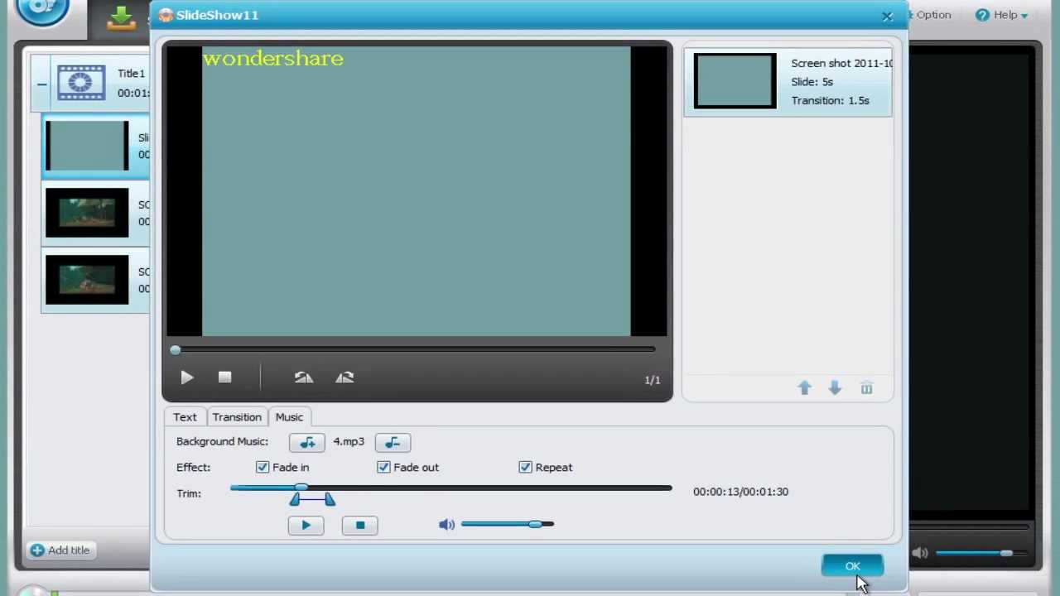Click right trim handle marker
1060x596 pixels.
(330, 499)
